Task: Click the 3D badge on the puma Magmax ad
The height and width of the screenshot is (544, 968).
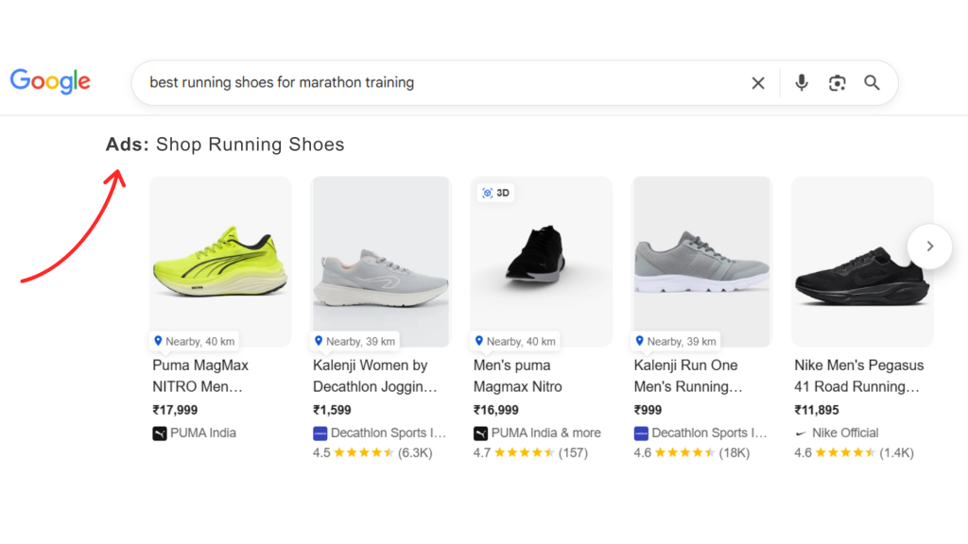Action: pyautogui.click(x=495, y=192)
